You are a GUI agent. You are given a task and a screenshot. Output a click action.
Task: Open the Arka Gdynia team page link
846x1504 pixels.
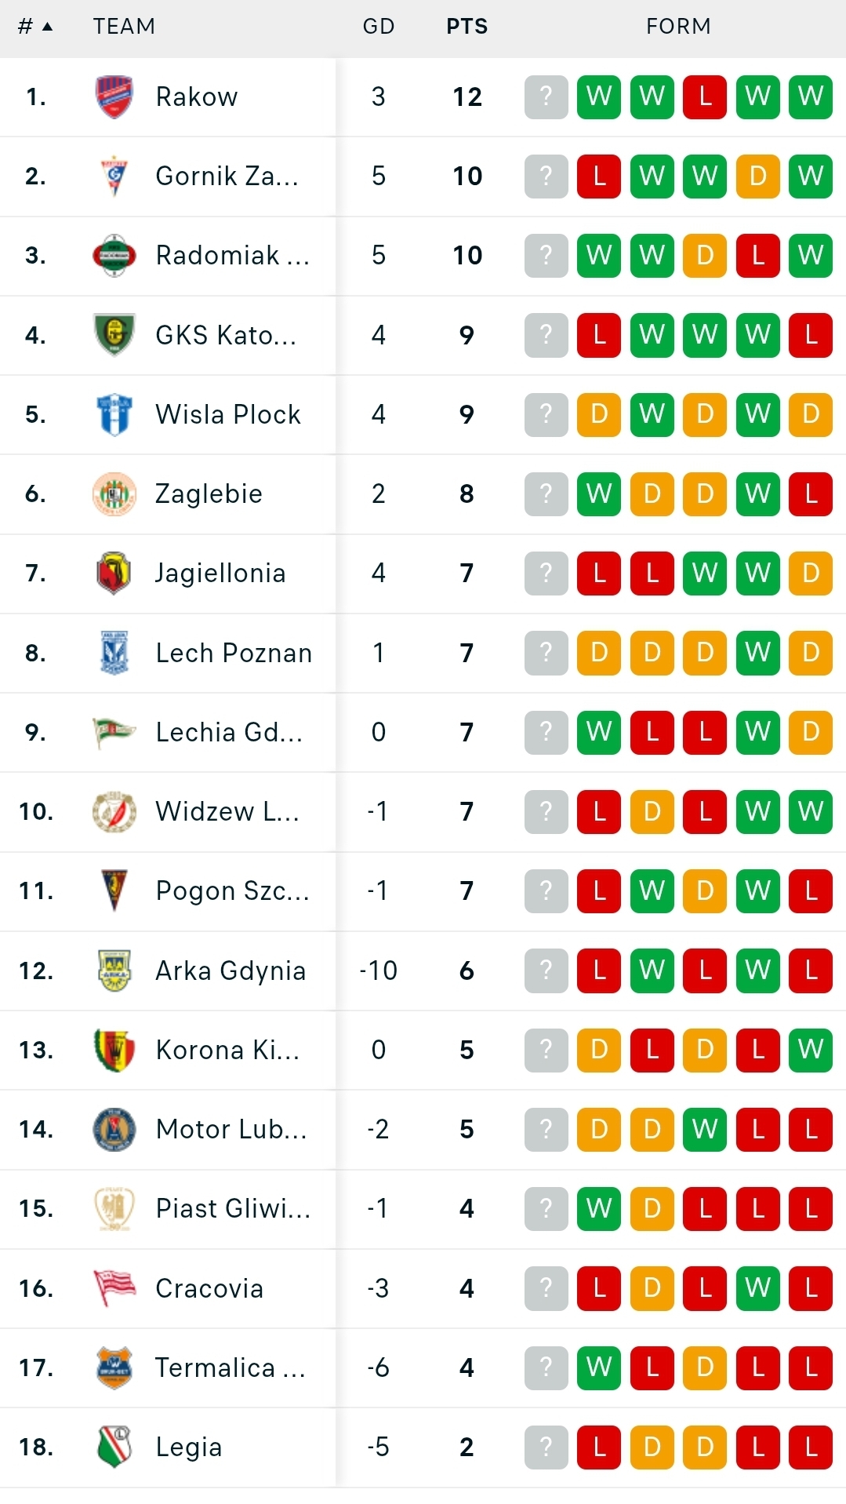point(231,970)
